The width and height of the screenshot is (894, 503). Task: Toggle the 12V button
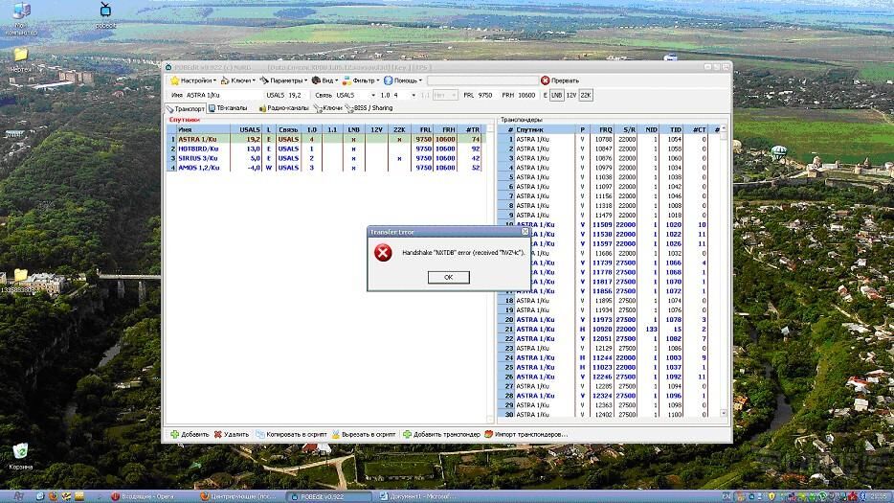point(571,95)
